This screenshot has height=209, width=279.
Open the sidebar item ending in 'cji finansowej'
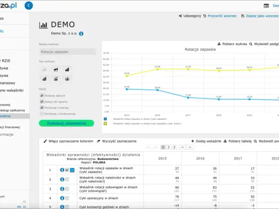[x=10, y=127]
